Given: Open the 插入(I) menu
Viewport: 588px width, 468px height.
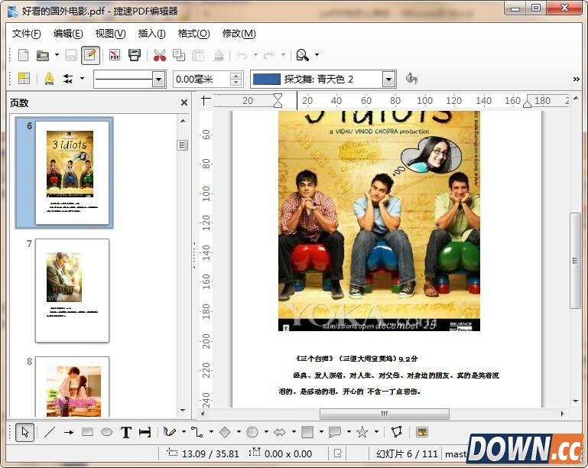Looking at the screenshot, I should tap(151, 34).
